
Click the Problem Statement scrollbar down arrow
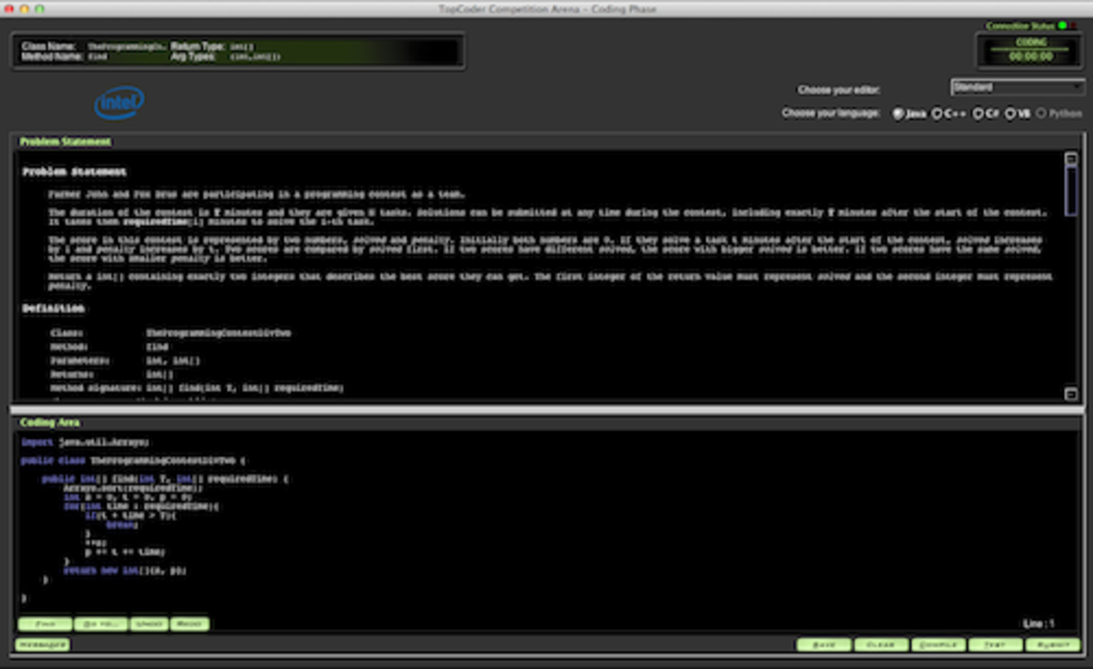pyautogui.click(x=1071, y=393)
